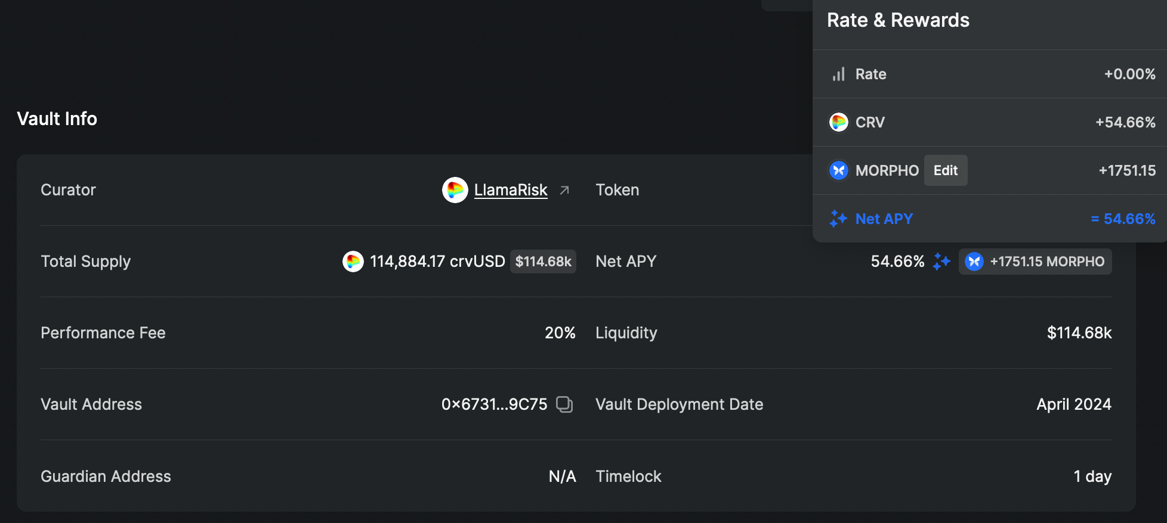This screenshot has height=523, width=1167.
Task: Open the LlamaRisk curator link
Action: 511,190
